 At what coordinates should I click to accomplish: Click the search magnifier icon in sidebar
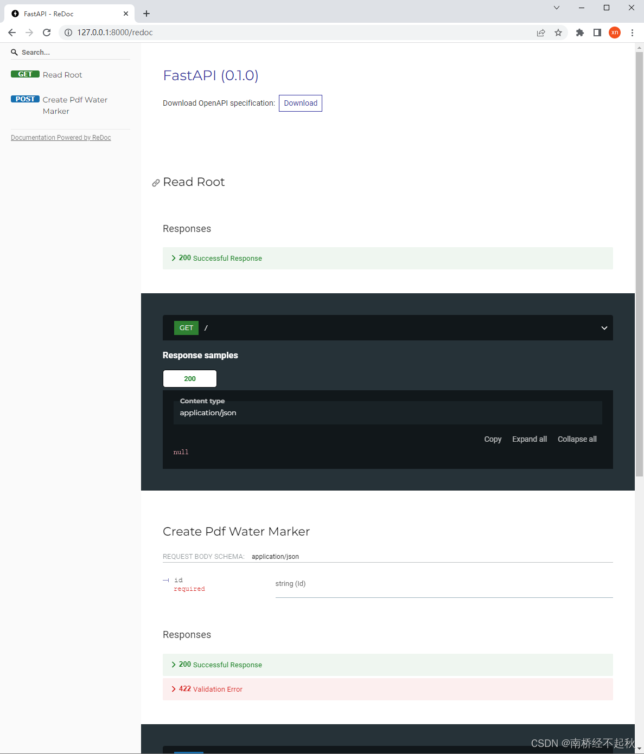pos(15,53)
